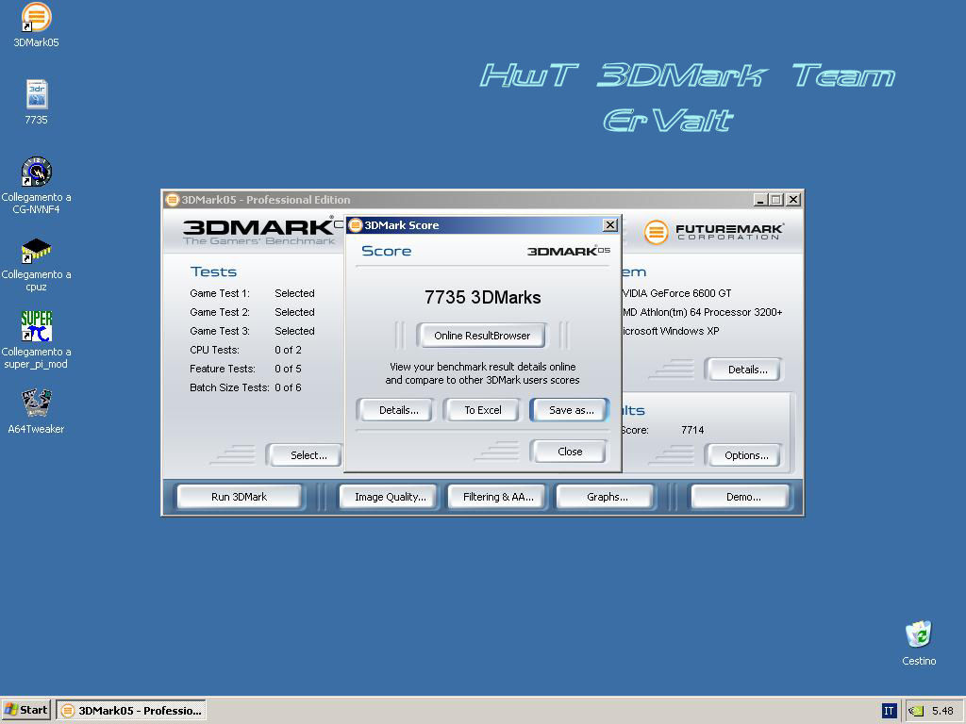
Task: Click the X on the 3DMark Score dialog
Action: [610, 224]
